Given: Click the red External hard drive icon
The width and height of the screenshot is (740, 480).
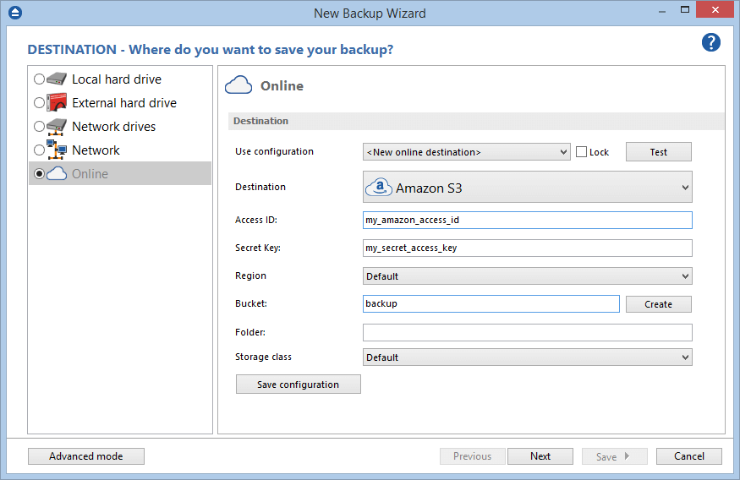Looking at the screenshot, I should [x=57, y=102].
